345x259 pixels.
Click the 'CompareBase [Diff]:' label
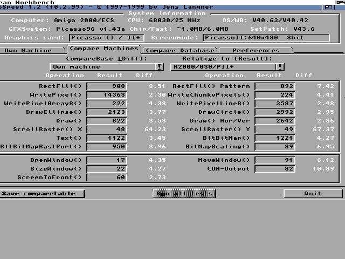107,59
